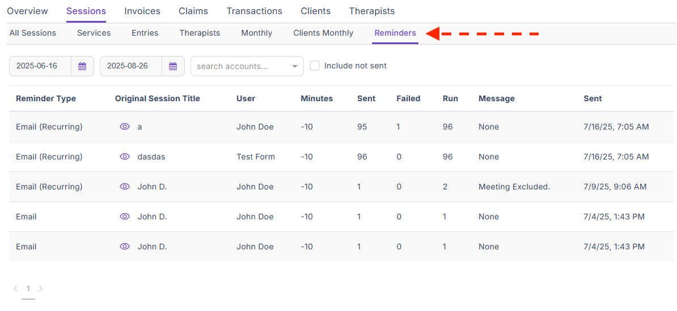The image size is (677, 311).
Task: Click the Run column header
Action: pos(451,98)
